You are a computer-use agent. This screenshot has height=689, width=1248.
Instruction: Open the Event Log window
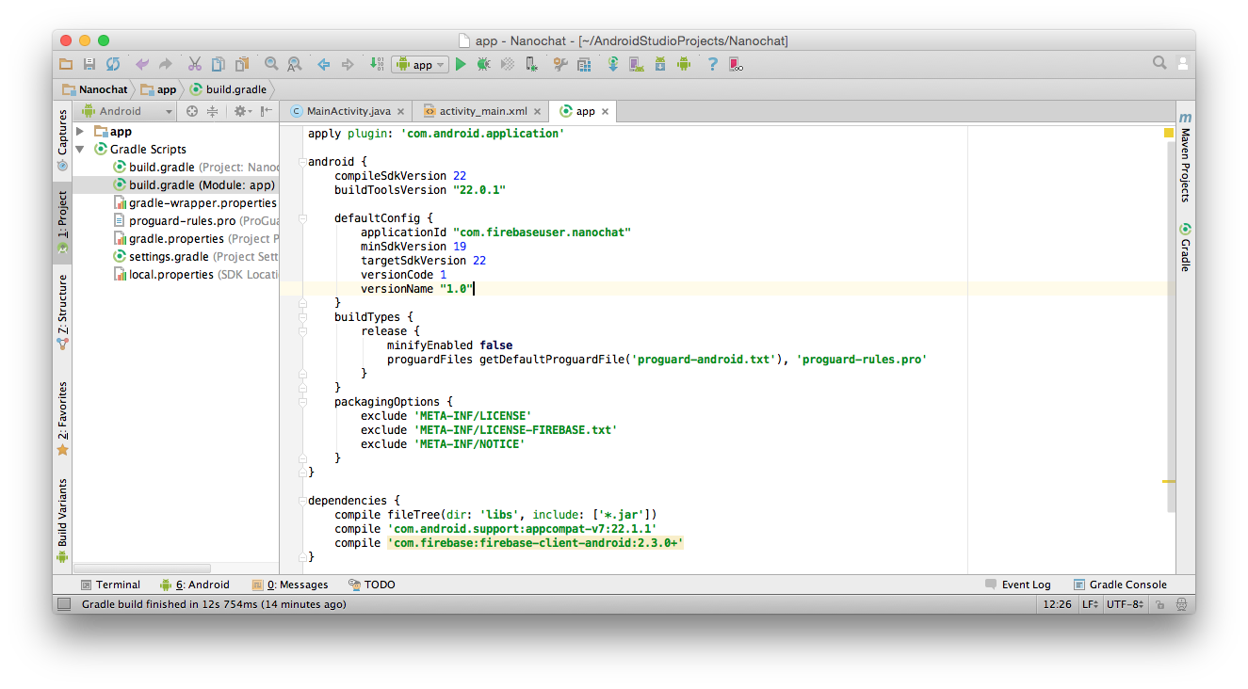(1018, 585)
